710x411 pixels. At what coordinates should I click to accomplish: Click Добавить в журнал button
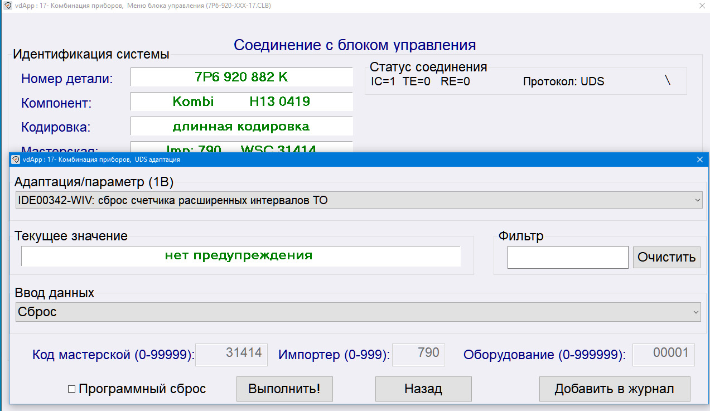(614, 389)
